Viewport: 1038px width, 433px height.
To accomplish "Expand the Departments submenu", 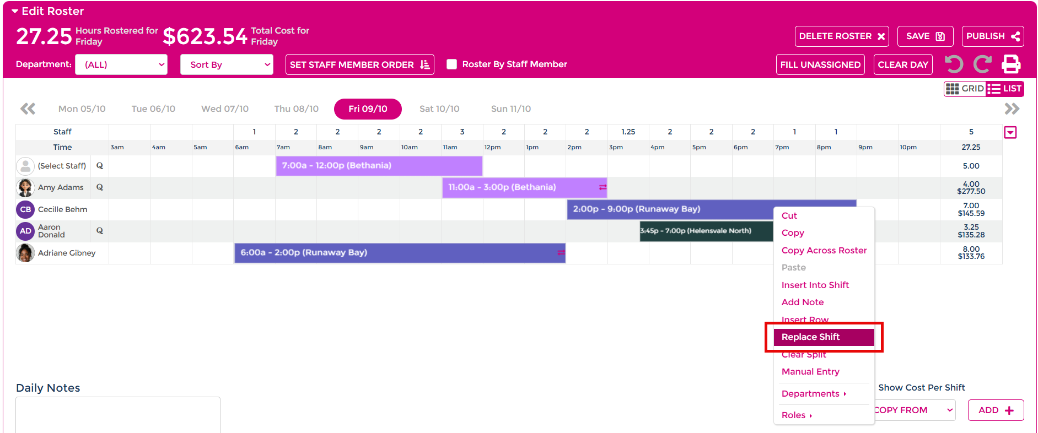I will point(814,393).
